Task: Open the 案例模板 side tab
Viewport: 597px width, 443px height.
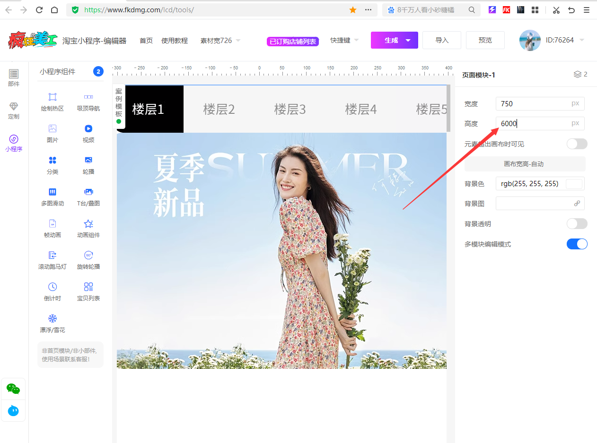Action: point(119,106)
